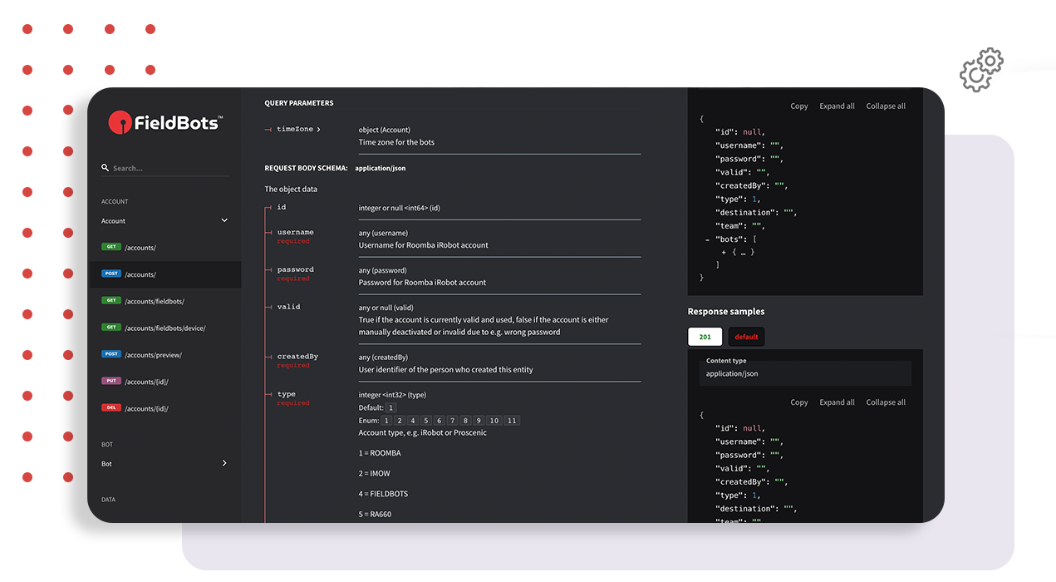Screen dimensions: 1056x582
Task: Select the POST /accounts/ endpoint
Action: pos(150,273)
